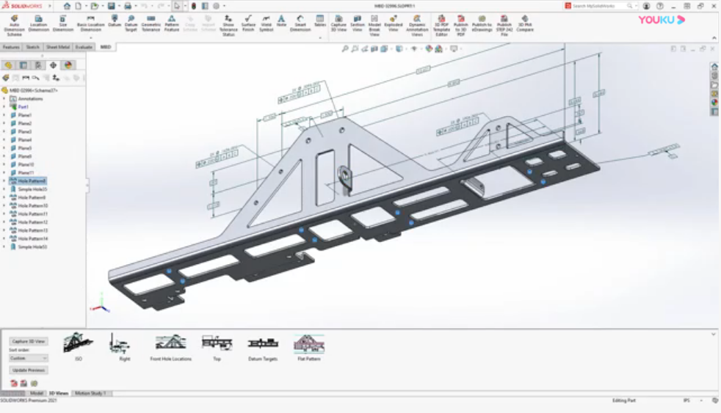The height and width of the screenshot is (413, 721).
Task: Switch to the Motion Study 1 tab
Action: point(89,393)
